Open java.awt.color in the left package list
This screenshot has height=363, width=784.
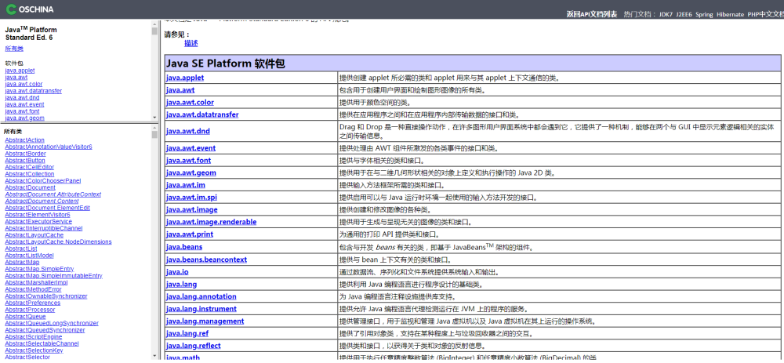tap(24, 84)
